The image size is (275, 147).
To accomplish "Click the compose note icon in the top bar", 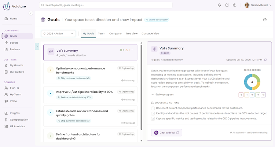I will (227, 5).
